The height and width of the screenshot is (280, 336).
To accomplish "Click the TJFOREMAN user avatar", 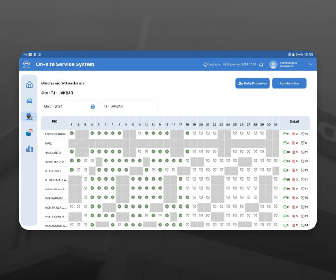I will pyautogui.click(x=273, y=64).
